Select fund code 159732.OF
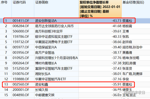150x99 pixels. pos(21,42)
